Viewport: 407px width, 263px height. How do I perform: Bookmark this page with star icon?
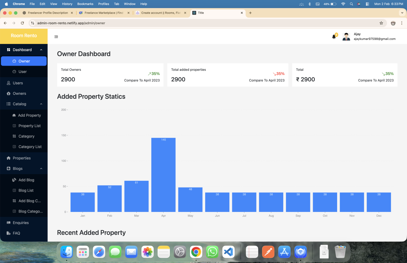(x=381, y=23)
